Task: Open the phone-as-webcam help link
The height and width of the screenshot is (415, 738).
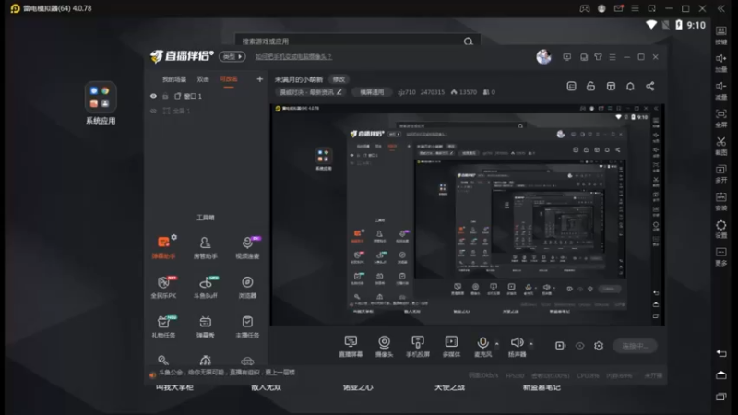Action: click(x=293, y=56)
